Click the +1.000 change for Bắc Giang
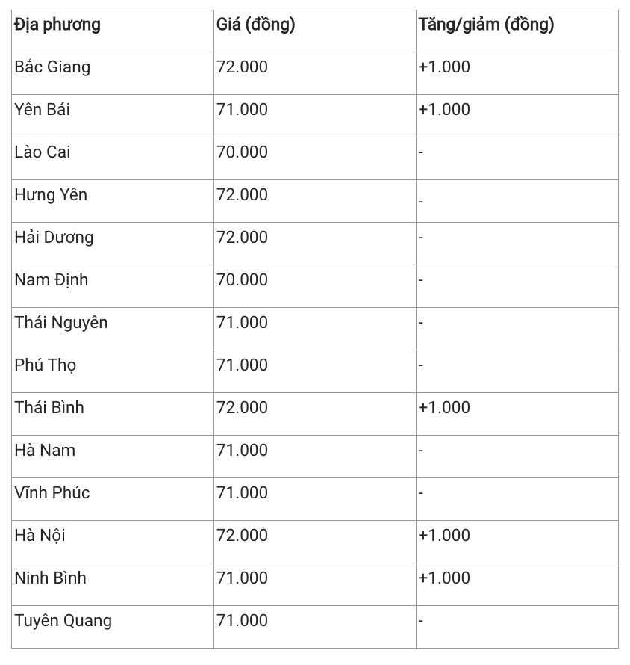This screenshot has width=630, height=665. point(444,67)
